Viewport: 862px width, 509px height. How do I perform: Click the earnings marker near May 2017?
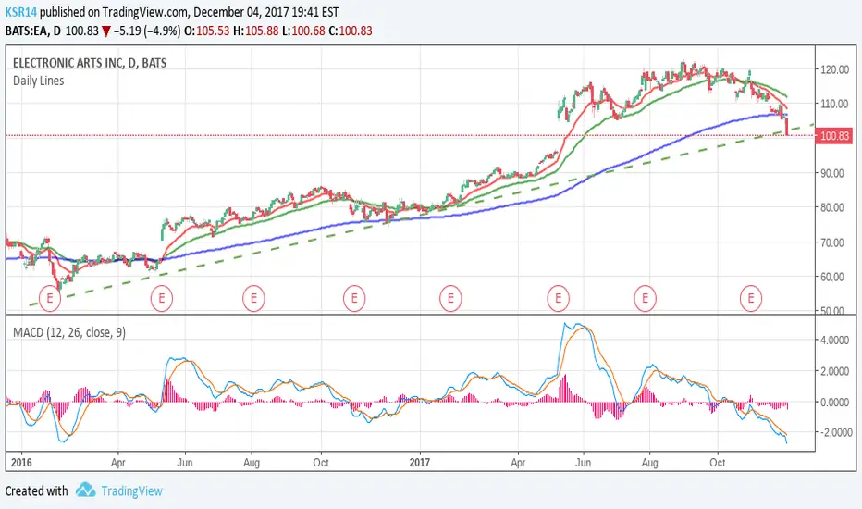[558, 299]
